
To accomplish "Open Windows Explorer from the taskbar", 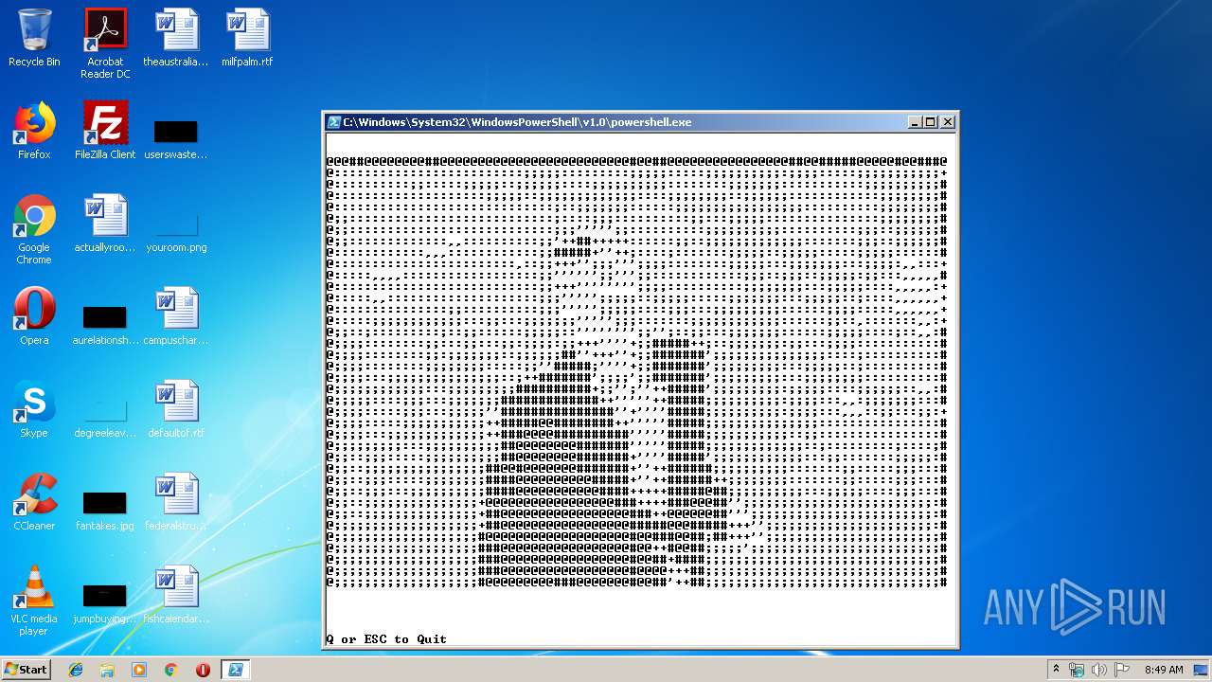I will pos(107,670).
